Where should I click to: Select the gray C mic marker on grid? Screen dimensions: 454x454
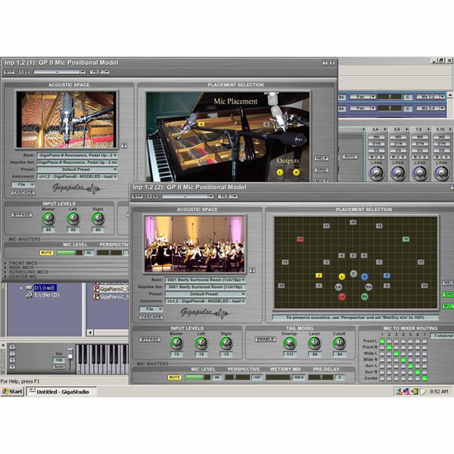pyautogui.click(x=353, y=273)
